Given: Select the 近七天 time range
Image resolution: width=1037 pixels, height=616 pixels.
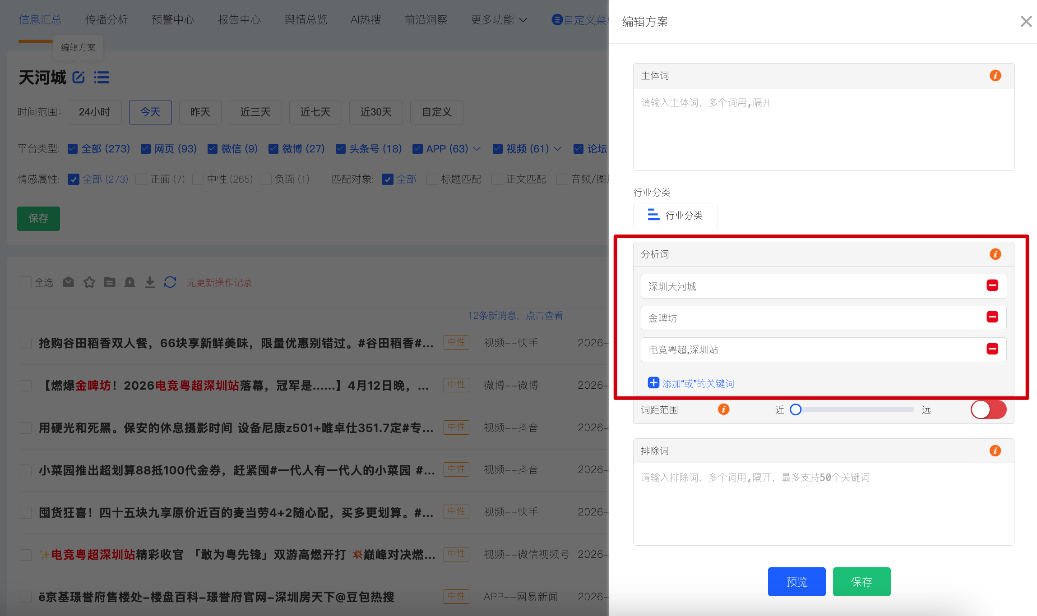Looking at the screenshot, I should (x=315, y=112).
